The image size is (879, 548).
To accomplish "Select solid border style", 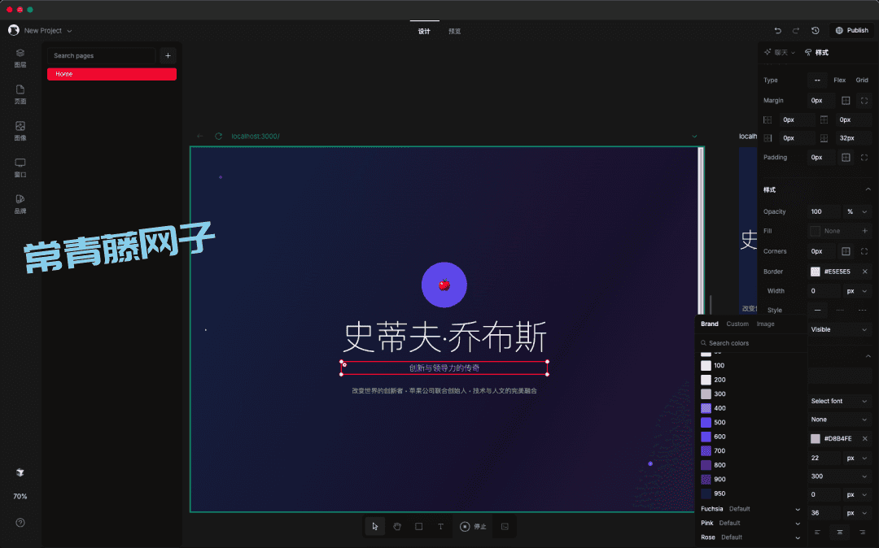I will coord(817,310).
